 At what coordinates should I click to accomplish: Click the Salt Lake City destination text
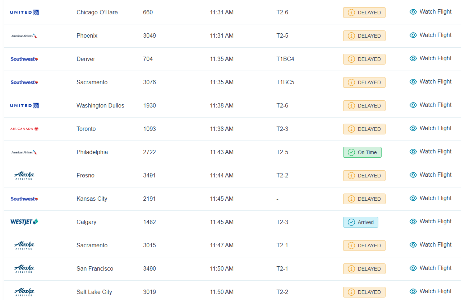click(94, 292)
